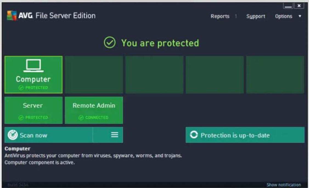Click the bold Computer description heading
309x188 pixels.
17,149
